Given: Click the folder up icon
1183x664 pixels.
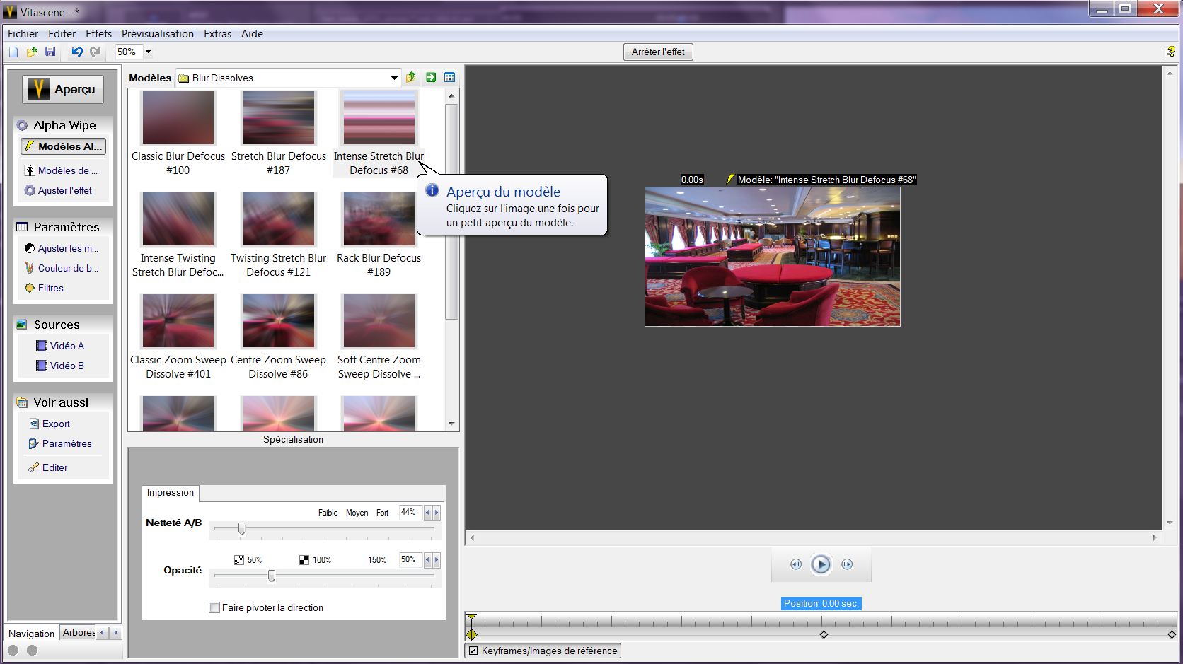Looking at the screenshot, I should click(411, 77).
